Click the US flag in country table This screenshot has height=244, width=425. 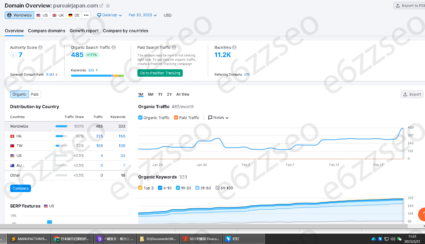click(x=12, y=156)
